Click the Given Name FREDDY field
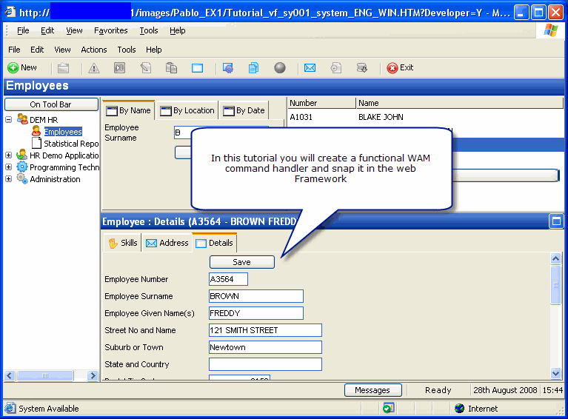This screenshot has height=419, width=568. point(256,313)
